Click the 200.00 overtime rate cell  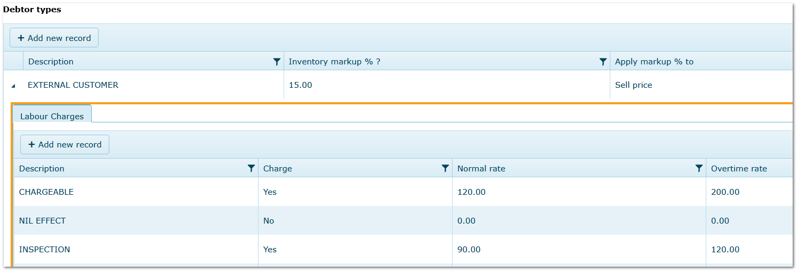pyautogui.click(x=726, y=192)
